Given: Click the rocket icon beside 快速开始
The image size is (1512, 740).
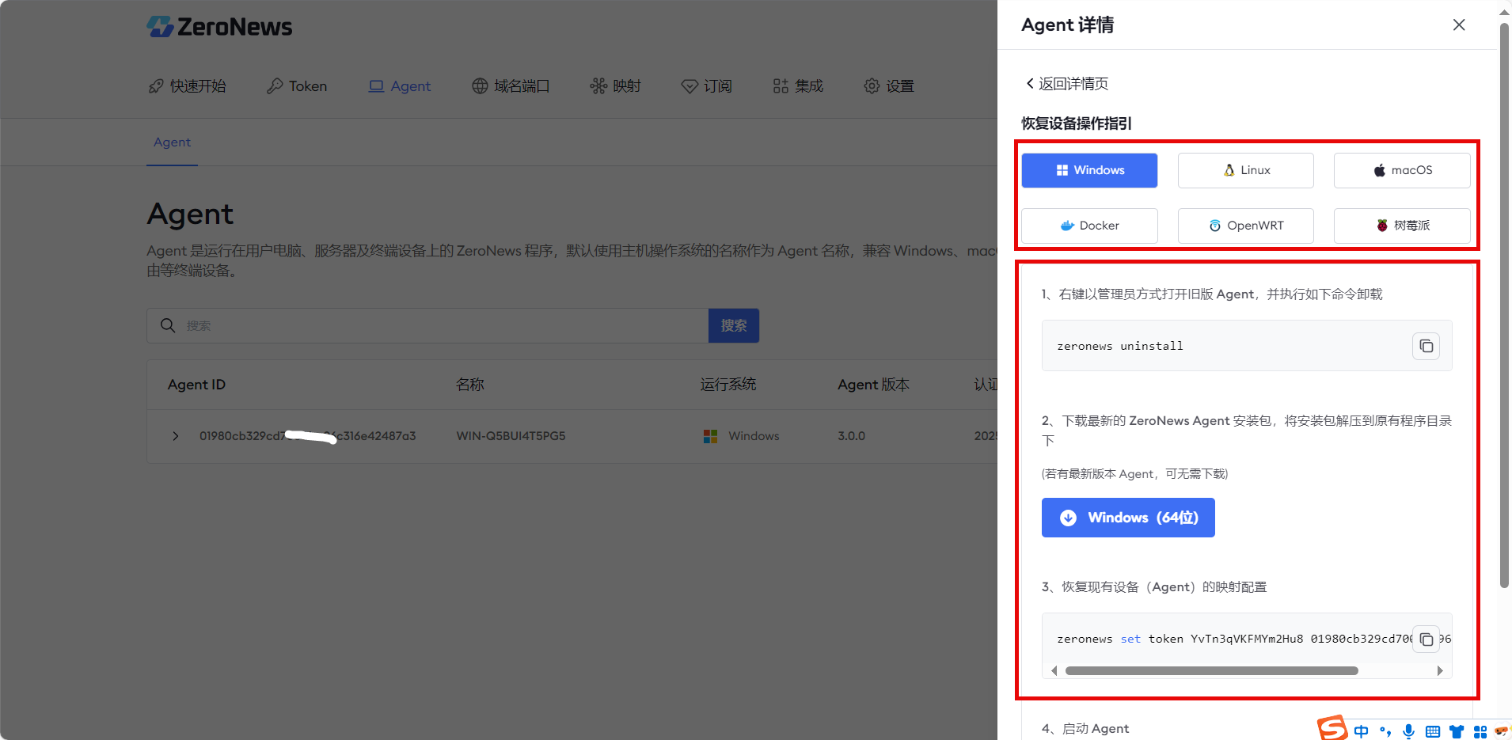Looking at the screenshot, I should pos(156,86).
